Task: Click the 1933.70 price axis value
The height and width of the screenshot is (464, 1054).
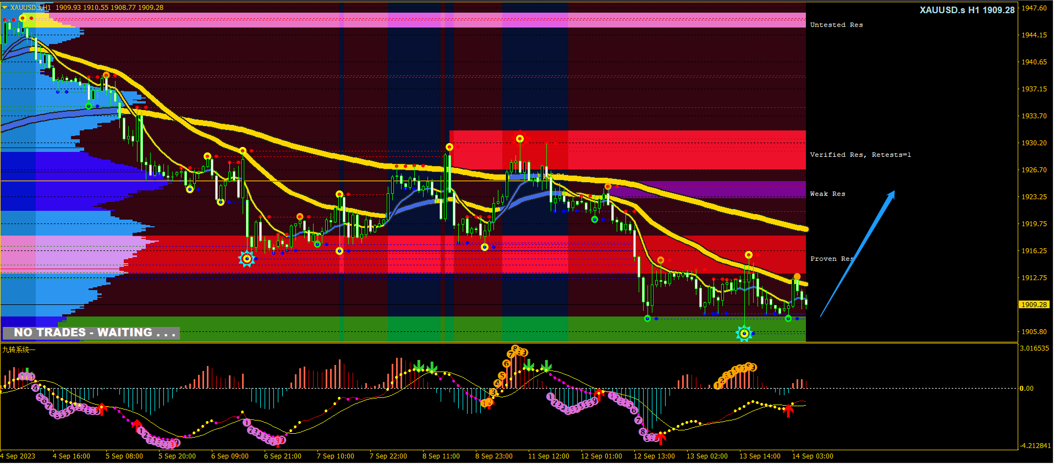Action: click(x=1034, y=116)
